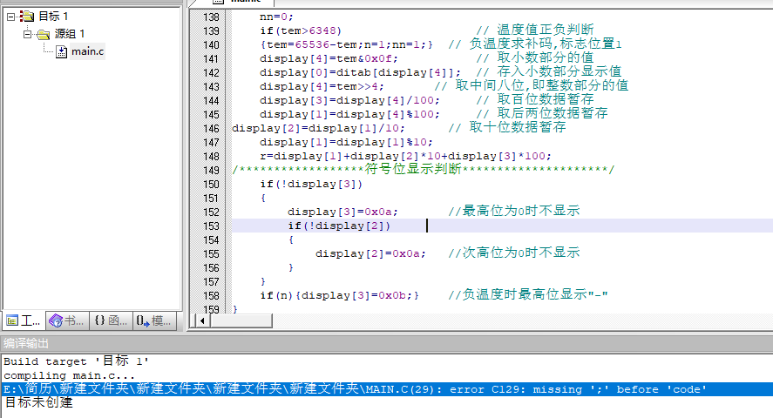Open the Functions (函...) panel tab
Image resolution: width=773 pixels, height=418 pixels.
pos(111,320)
